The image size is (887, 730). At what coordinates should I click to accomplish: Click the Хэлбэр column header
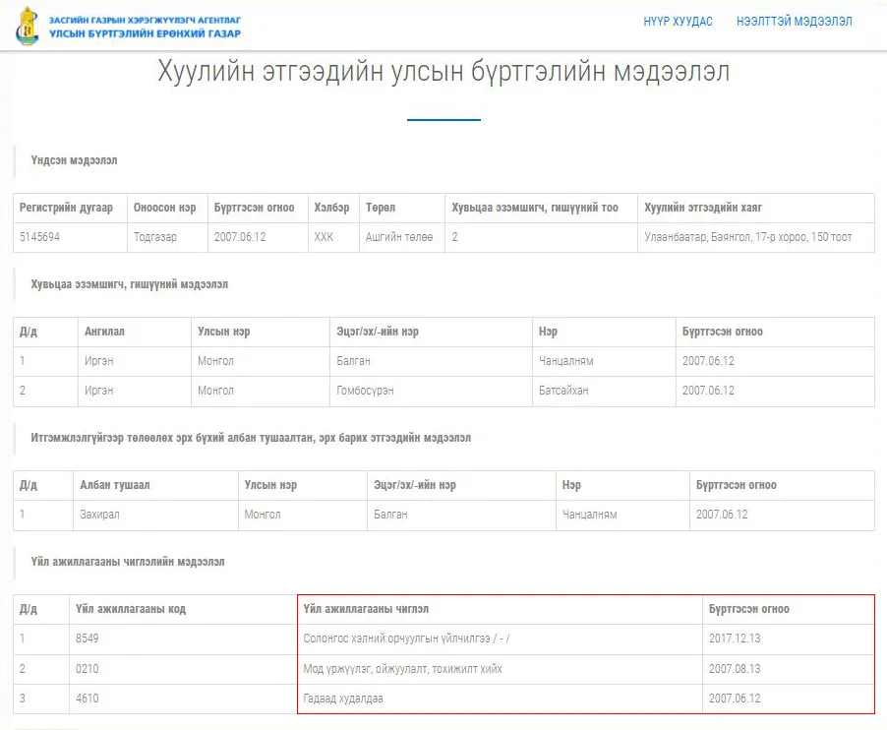pyautogui.click(x=331, y=208)
